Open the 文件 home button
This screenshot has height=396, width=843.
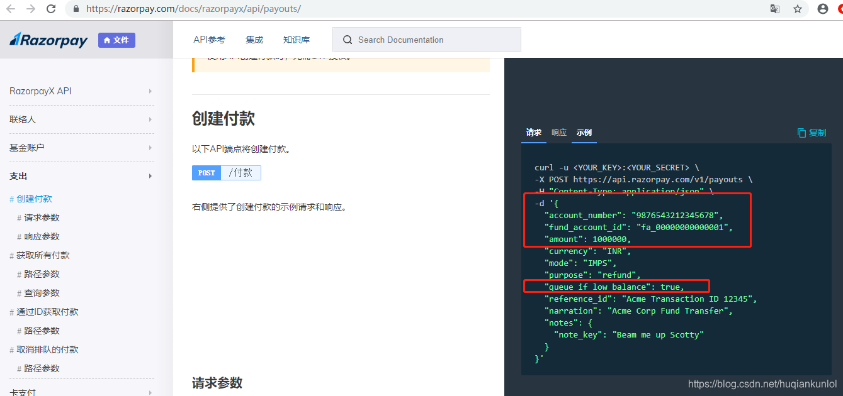coord(116,40)
